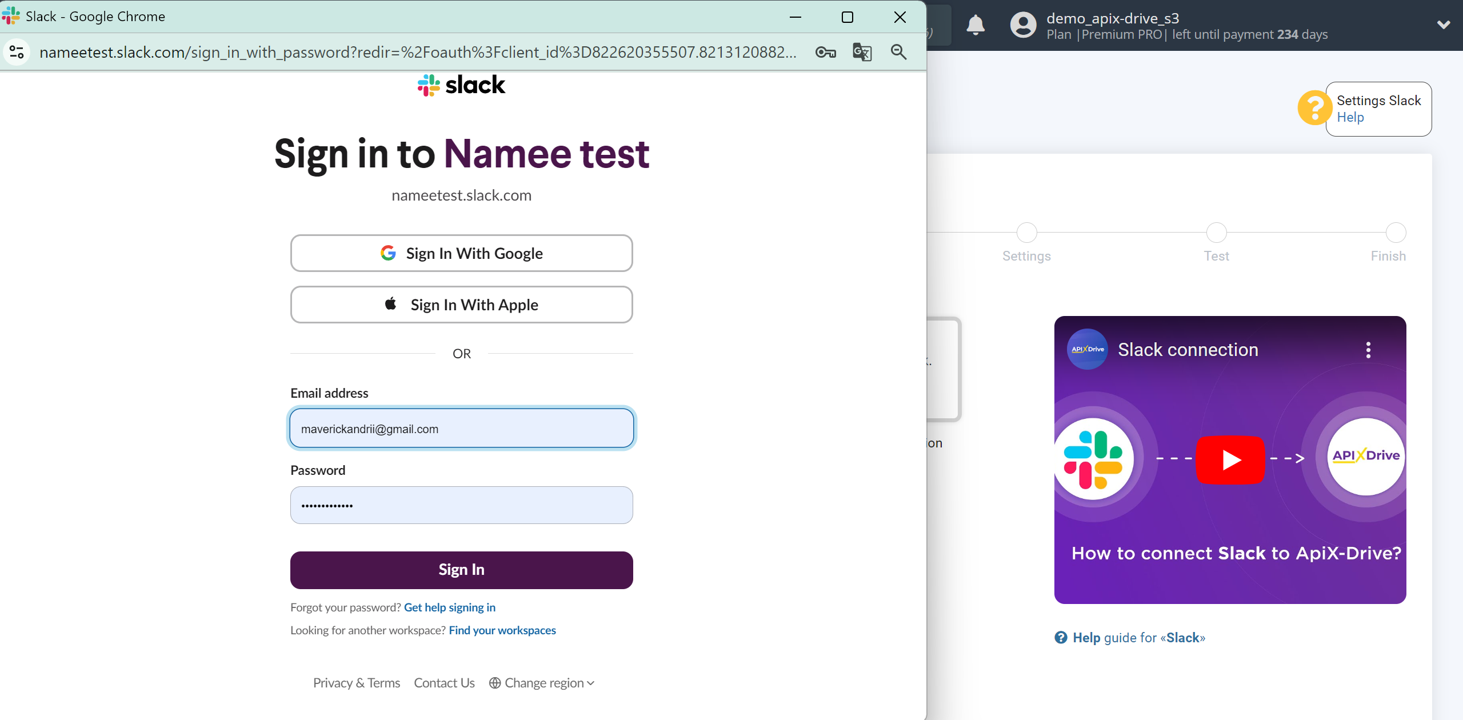The width and height of the screenshot is (1463, 720).
Task: Click the YouTube play button in tutorial video
Action: tap(1230, 459)
